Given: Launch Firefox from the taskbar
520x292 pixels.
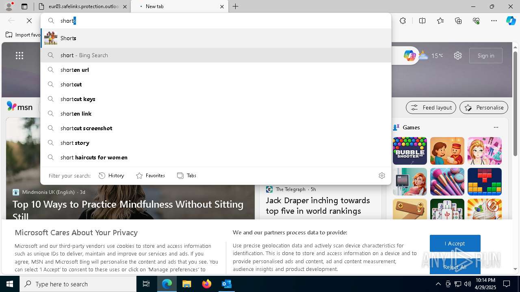Looking at the screenshot, I should [206, 284].
